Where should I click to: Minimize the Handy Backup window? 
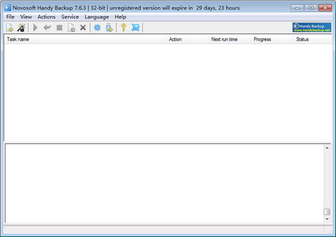(297, 8)
